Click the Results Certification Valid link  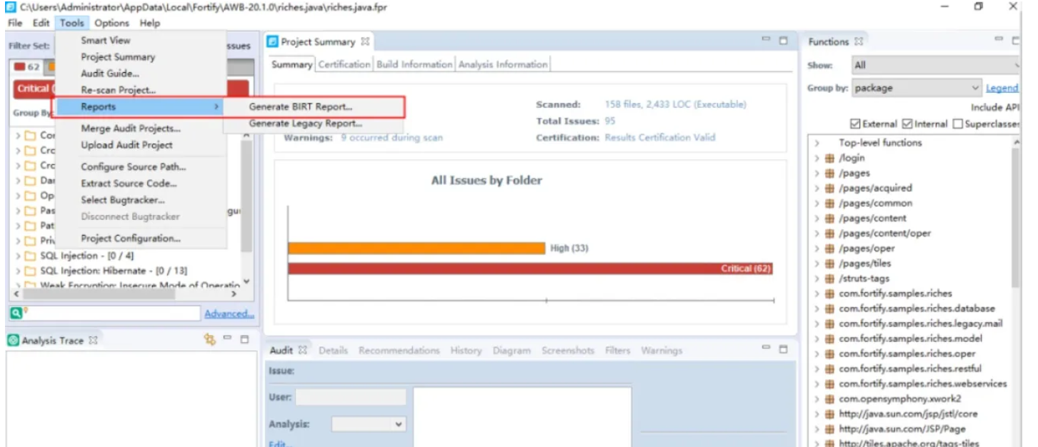click(x=659, y=138)
